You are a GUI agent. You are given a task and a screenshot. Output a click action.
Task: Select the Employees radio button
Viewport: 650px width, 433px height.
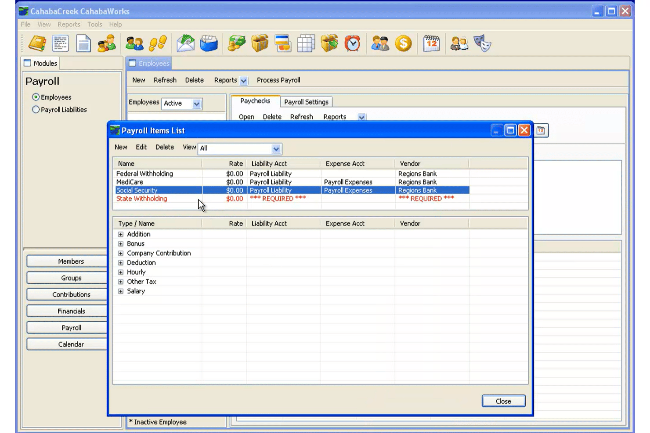tap(36, 97)
